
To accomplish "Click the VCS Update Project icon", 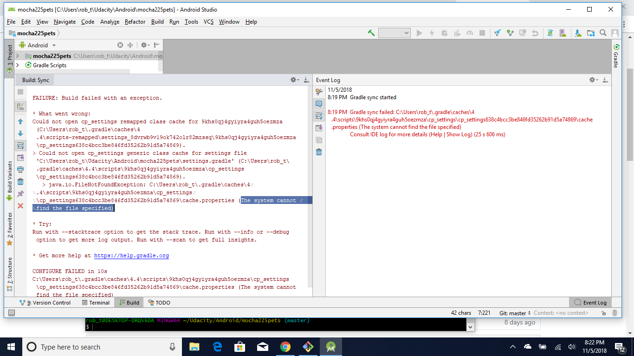I will tap(498, 33).
